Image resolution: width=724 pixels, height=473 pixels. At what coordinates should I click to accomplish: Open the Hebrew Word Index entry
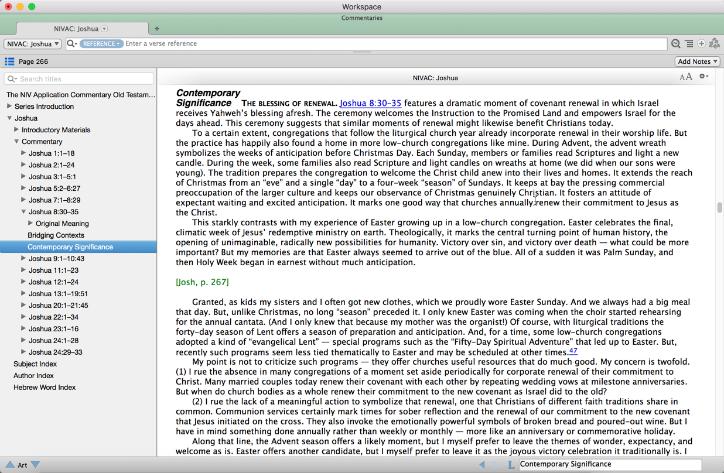[45, 388]
